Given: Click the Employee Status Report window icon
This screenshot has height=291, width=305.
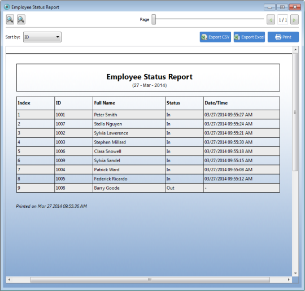Looking at the screenshot, I should [x=7, y=7].
